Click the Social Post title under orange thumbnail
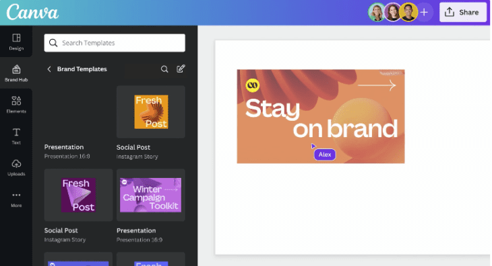 coord(133,147)
